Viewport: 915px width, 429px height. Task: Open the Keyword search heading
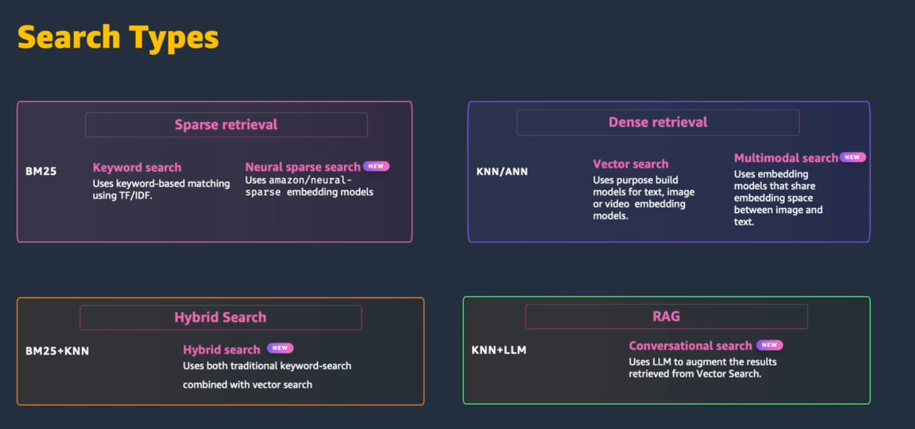[x=137, y=167]
